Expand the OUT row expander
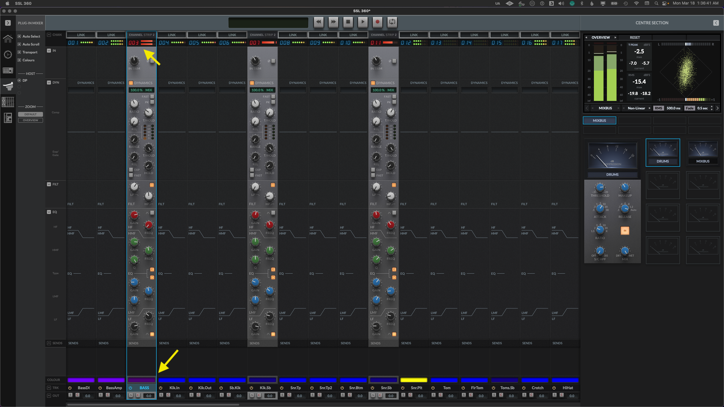This screenshot has height=407, width=724. 49,396
